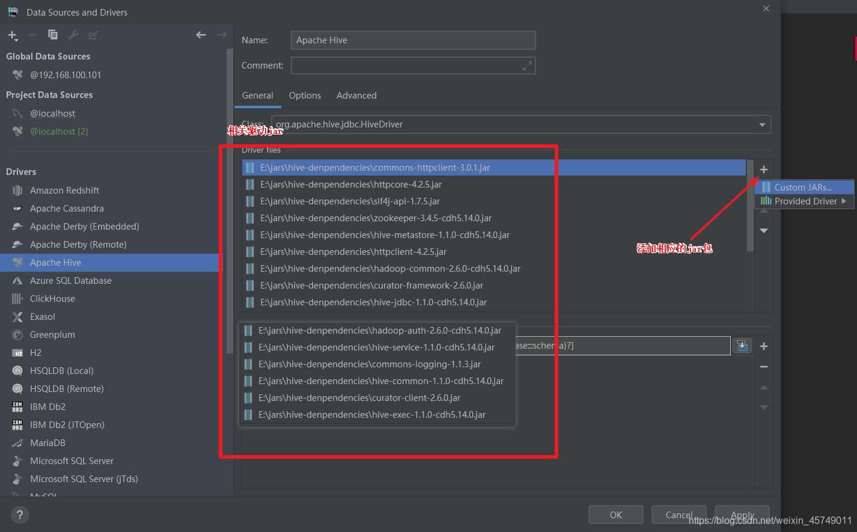Click the URL template insert icon
This screenshot has width=857, height=532.
pyautogui.click(x=742, y=346)
